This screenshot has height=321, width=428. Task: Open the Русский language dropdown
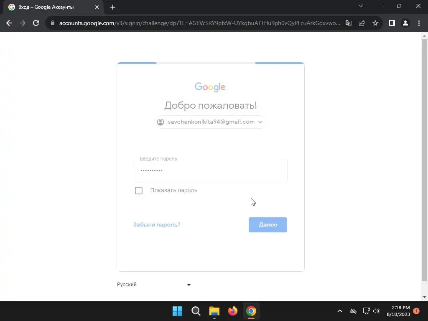[154, 284]
